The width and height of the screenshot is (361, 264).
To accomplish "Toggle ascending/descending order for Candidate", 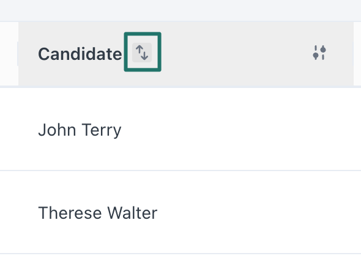I will coord(142,53).
